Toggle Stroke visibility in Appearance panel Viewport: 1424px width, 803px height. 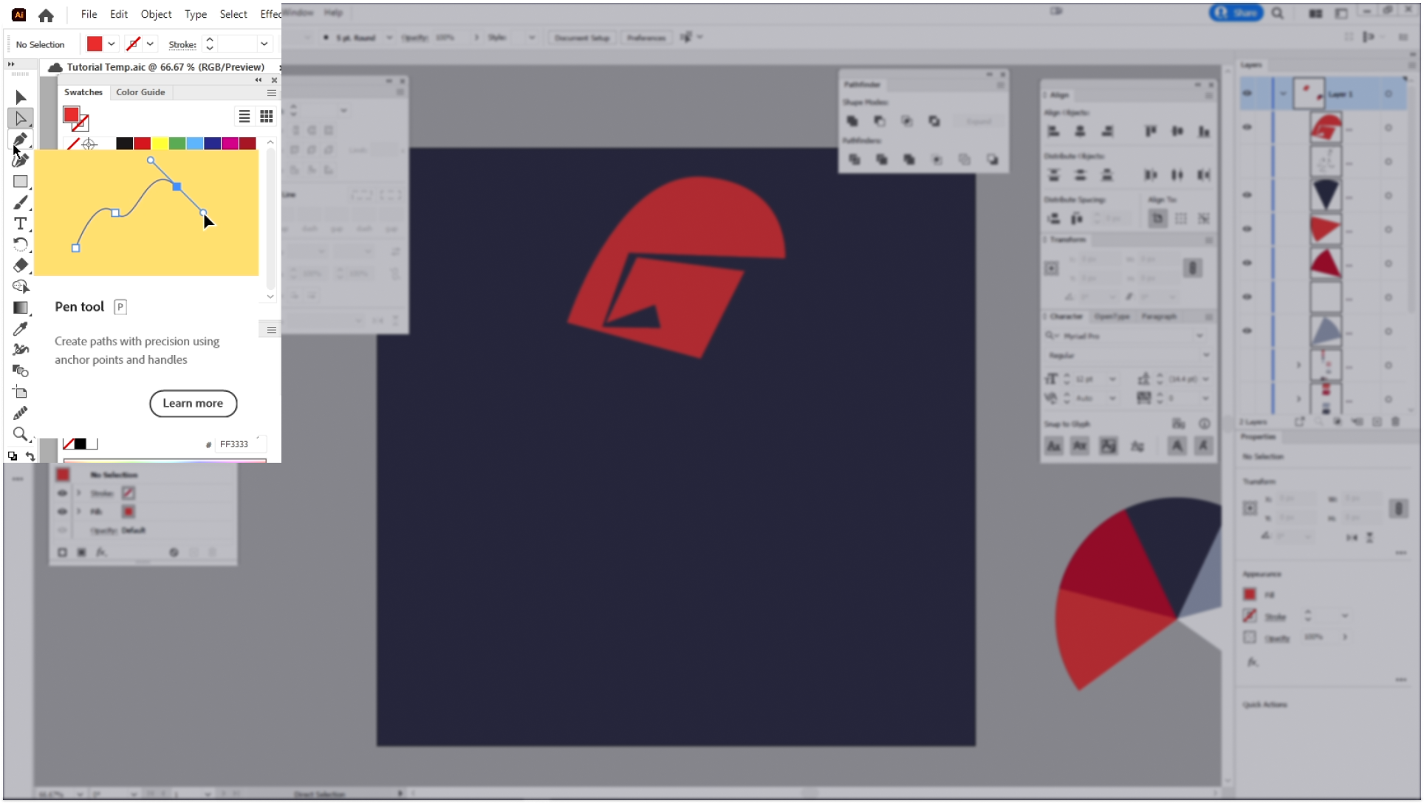point(62,493)
